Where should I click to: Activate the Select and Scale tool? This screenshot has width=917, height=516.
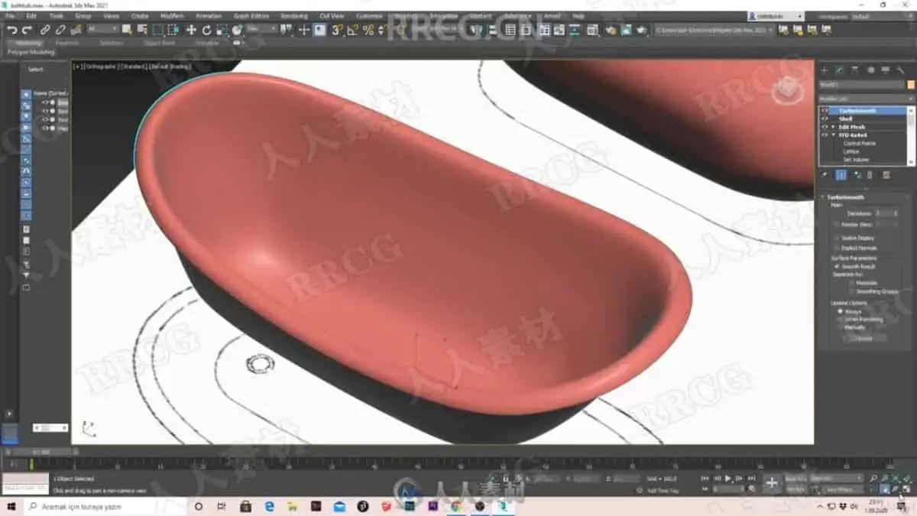click(x=222, y=30)
